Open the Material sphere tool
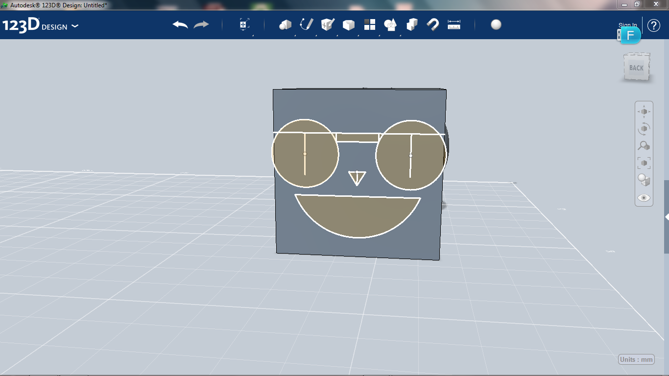 pyautogui.click(x=496, y=24)
